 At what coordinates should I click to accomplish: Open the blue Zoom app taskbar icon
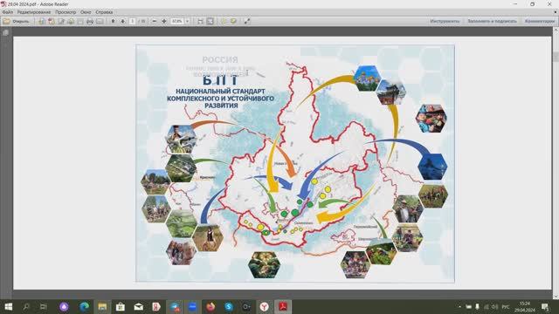click(192, 306)
